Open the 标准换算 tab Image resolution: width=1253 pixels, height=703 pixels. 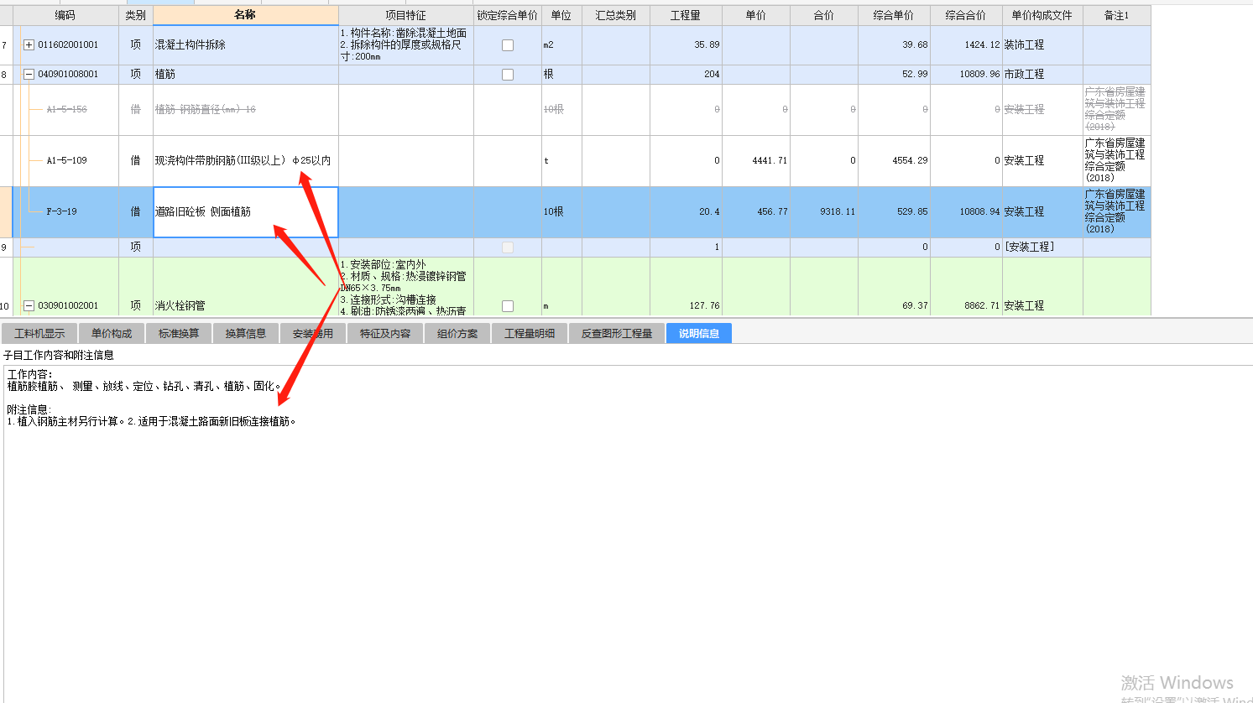click(x=179, y=333)
